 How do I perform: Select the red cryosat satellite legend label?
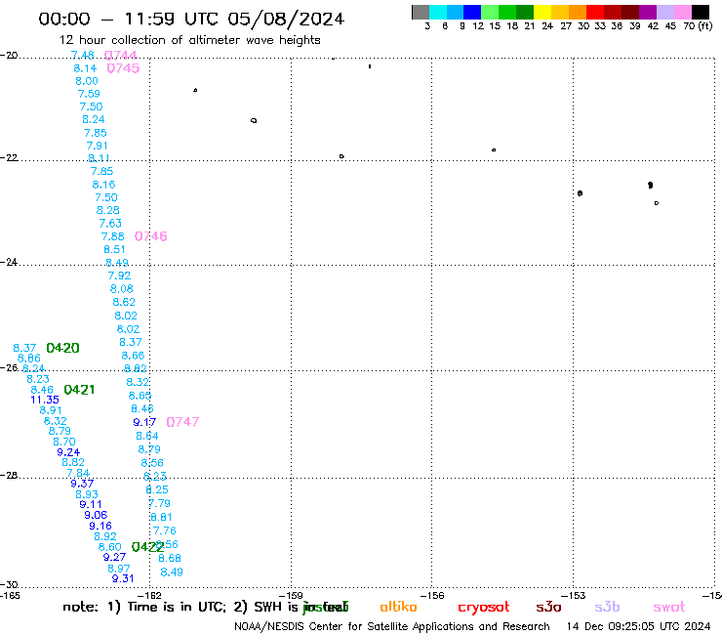(x=484, y=608)
